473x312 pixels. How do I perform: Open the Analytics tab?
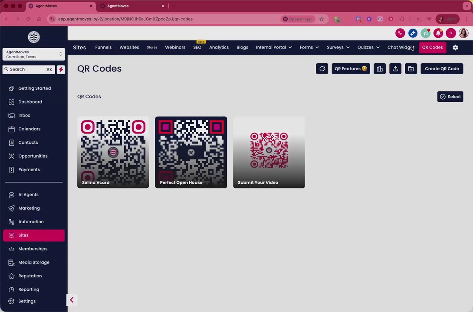coord(219,47)
